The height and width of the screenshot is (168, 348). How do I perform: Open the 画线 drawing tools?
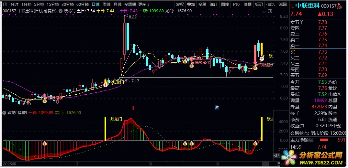225,4
